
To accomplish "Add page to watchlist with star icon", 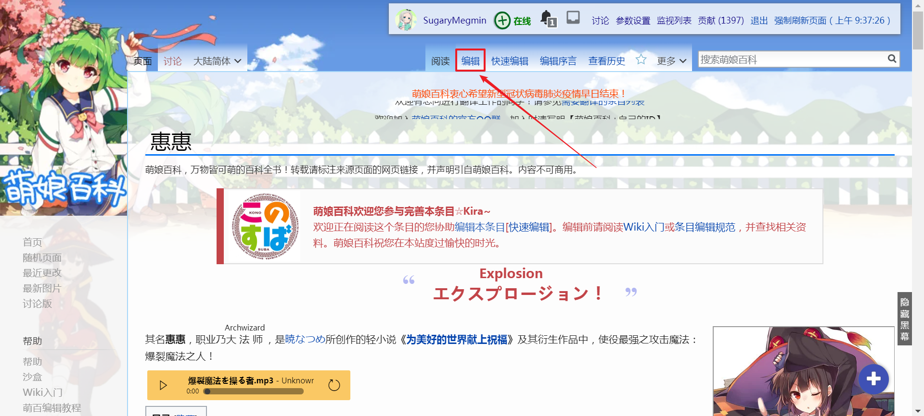I will [641, 60].
